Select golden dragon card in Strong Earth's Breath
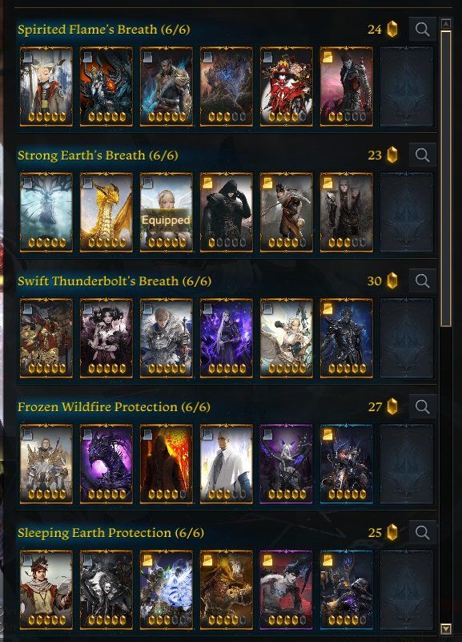The image size is (462, 642). 106,212
